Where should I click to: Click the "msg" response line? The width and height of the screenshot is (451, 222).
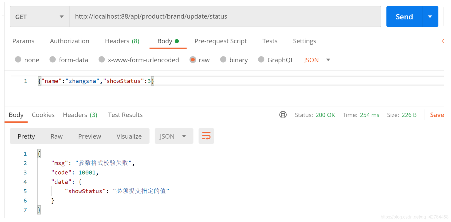(x=93, y=163)
